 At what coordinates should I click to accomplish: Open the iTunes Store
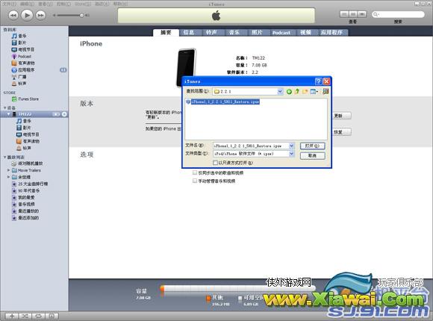pyautogui.click(x=25, y=99)
